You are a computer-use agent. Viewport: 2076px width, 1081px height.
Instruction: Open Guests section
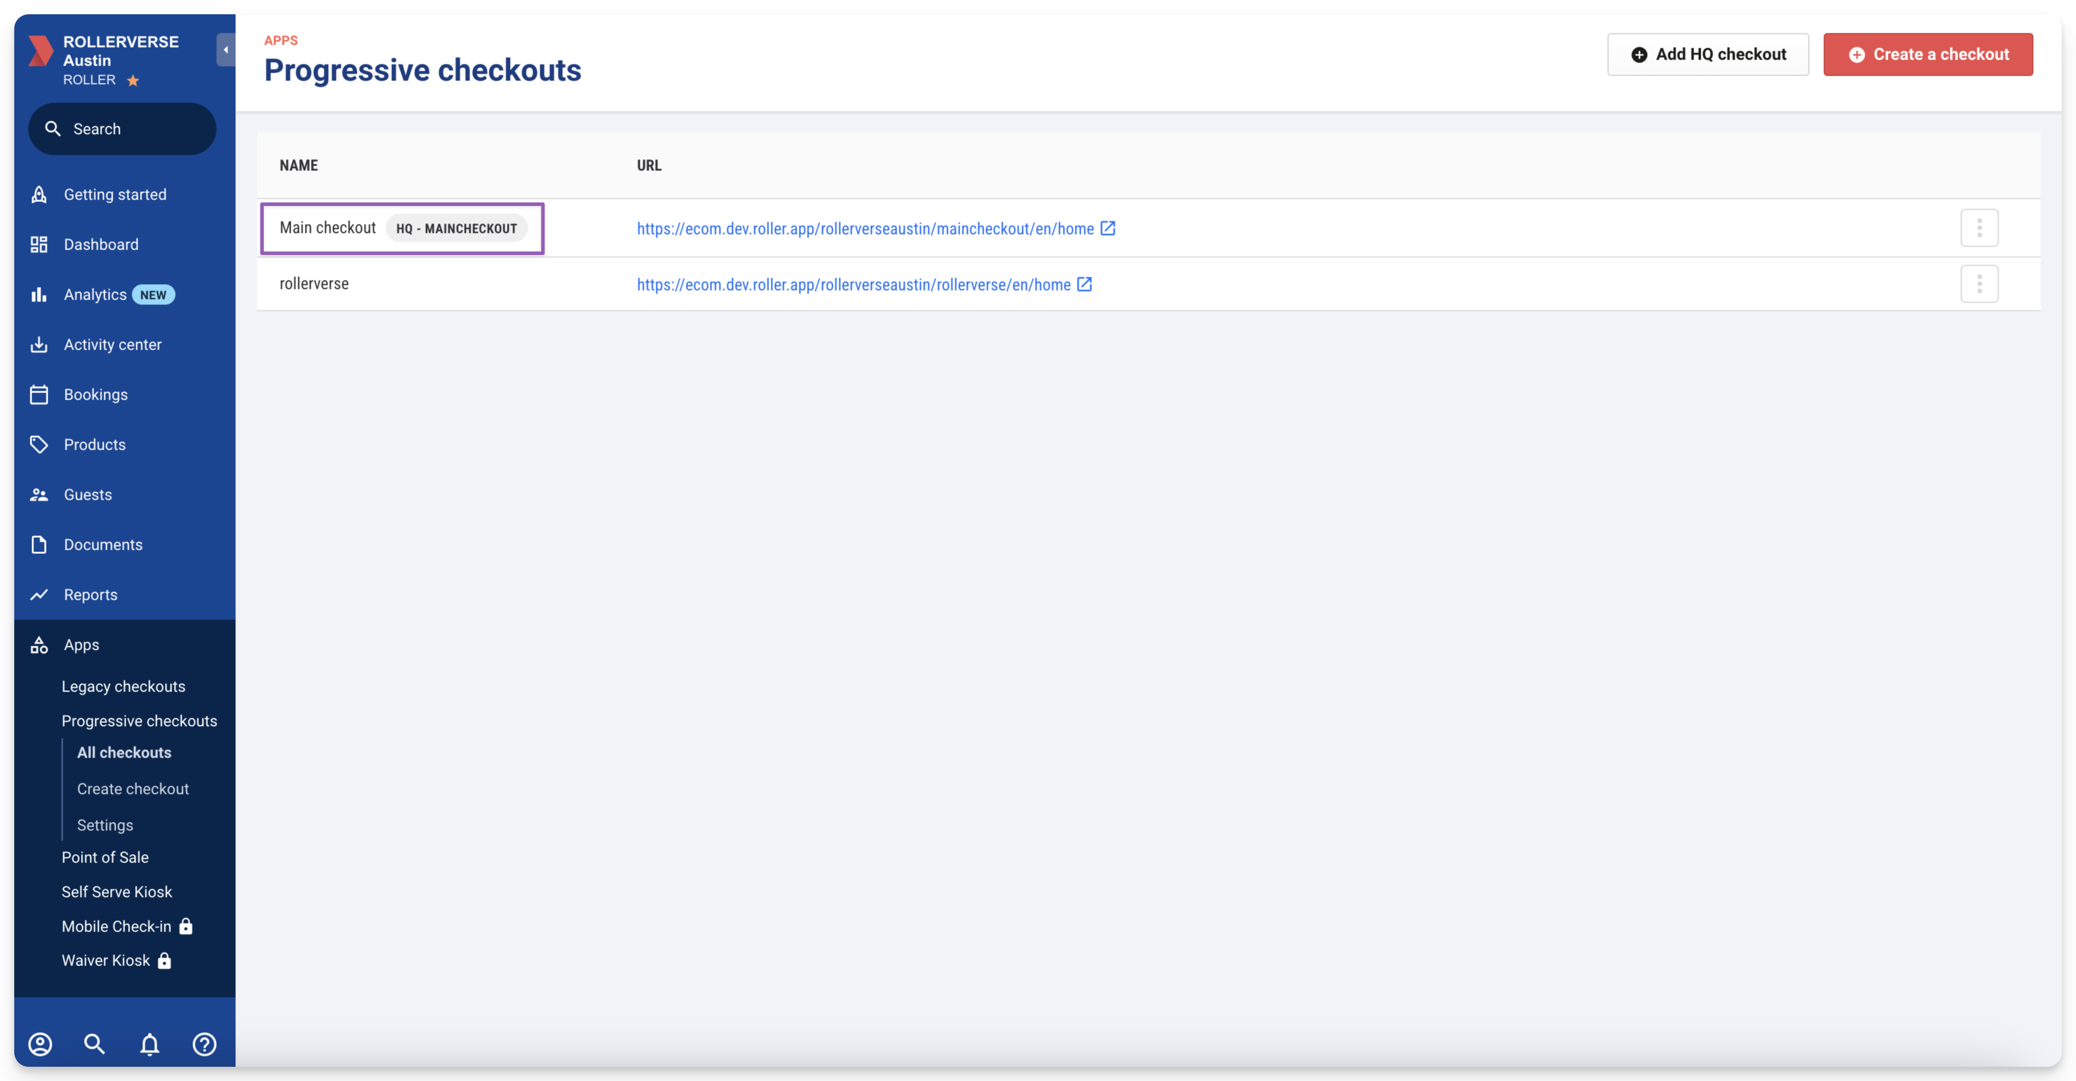[88, 494]
